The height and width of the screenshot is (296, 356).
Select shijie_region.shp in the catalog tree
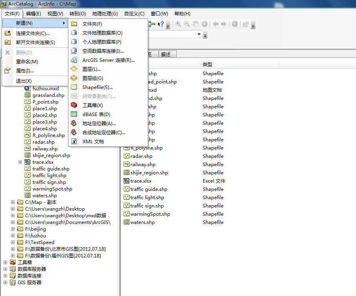51,155
